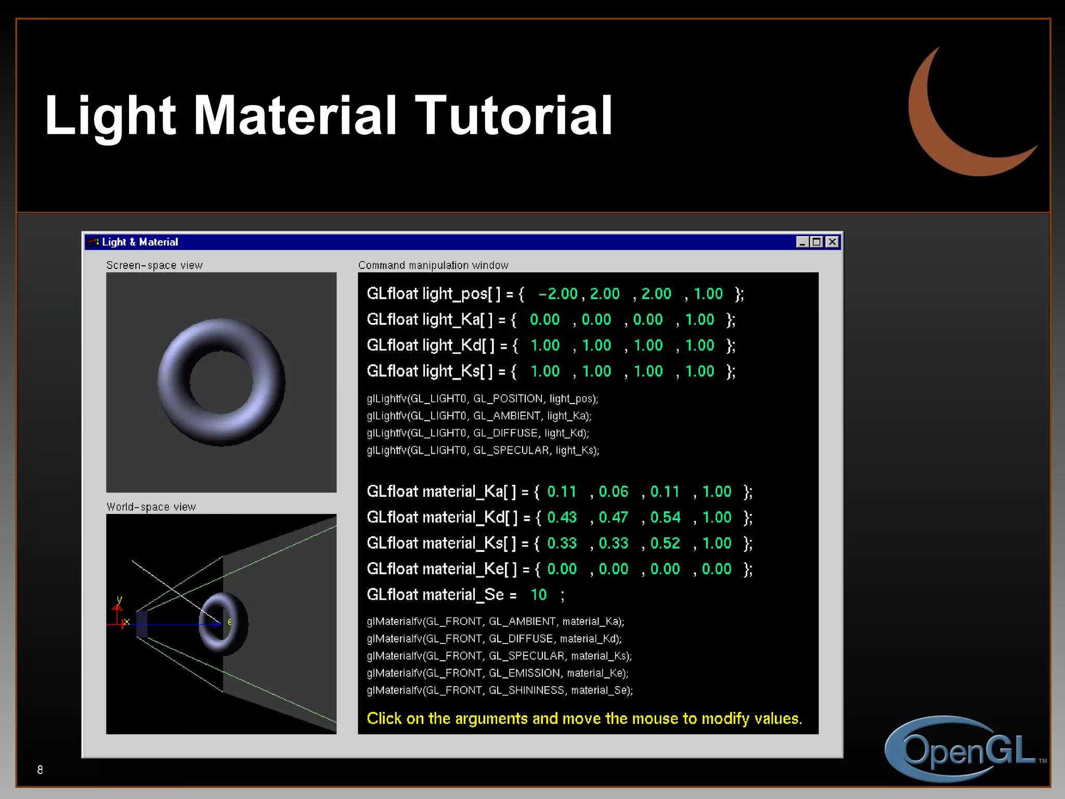Click the Light & Material window app icon
The width and height of the screenshot is (1065, 799).
tap(93, 242)
